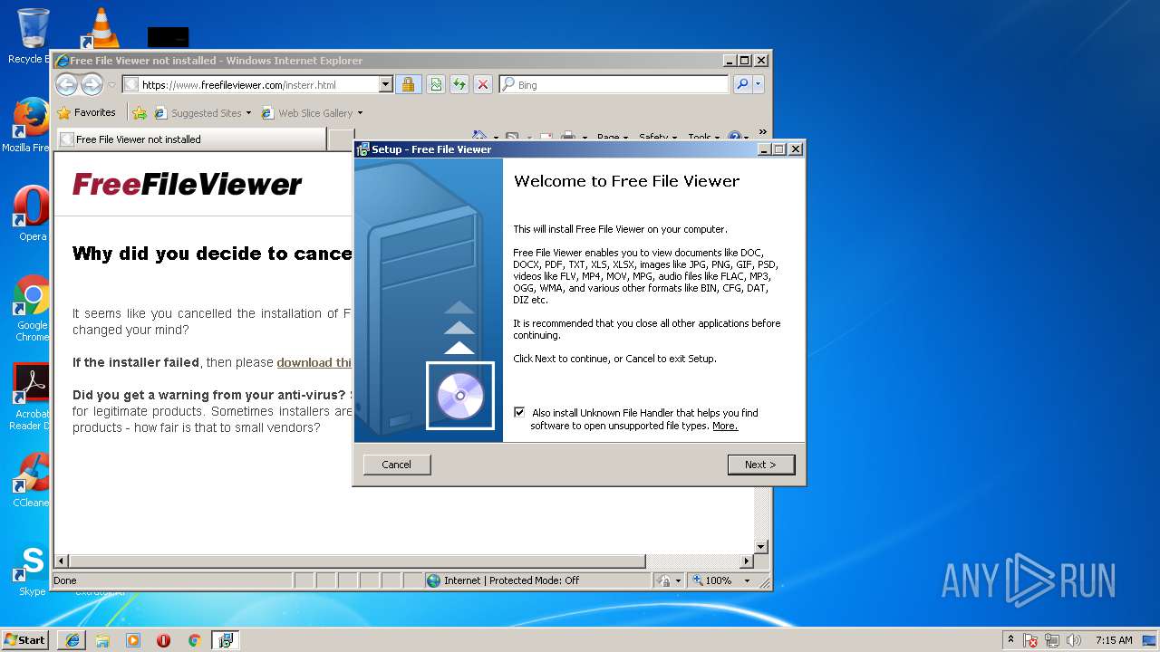Show hidden tray icons arrow

tap(1010, 640)
